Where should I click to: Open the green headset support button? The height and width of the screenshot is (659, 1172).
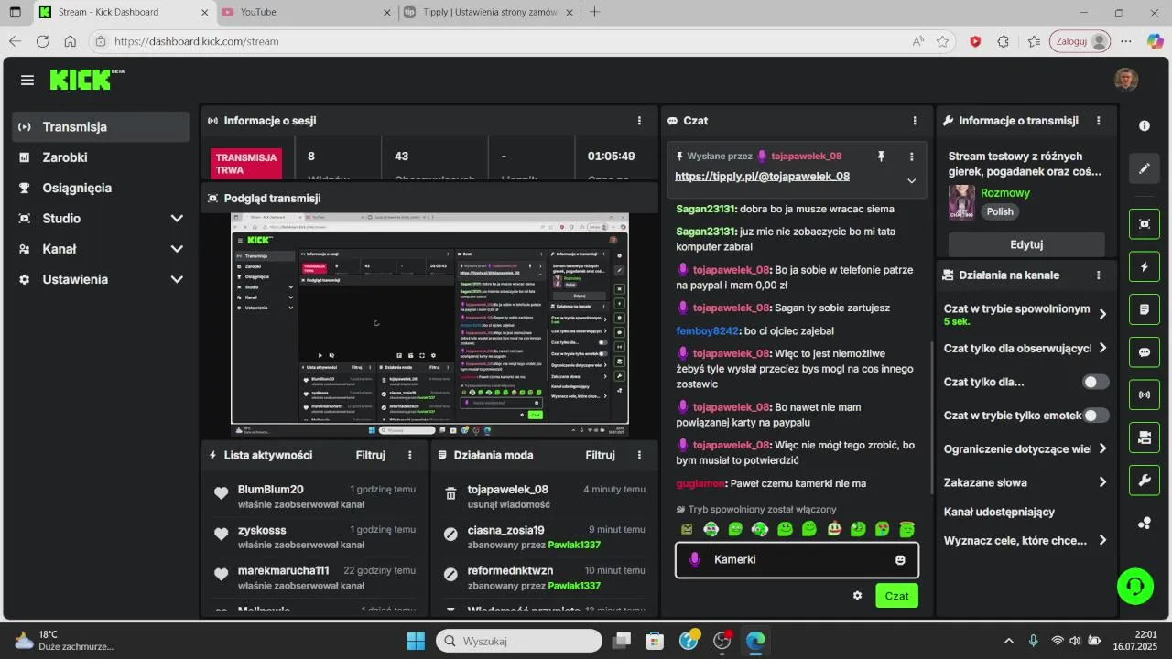tap(1135, 586)
